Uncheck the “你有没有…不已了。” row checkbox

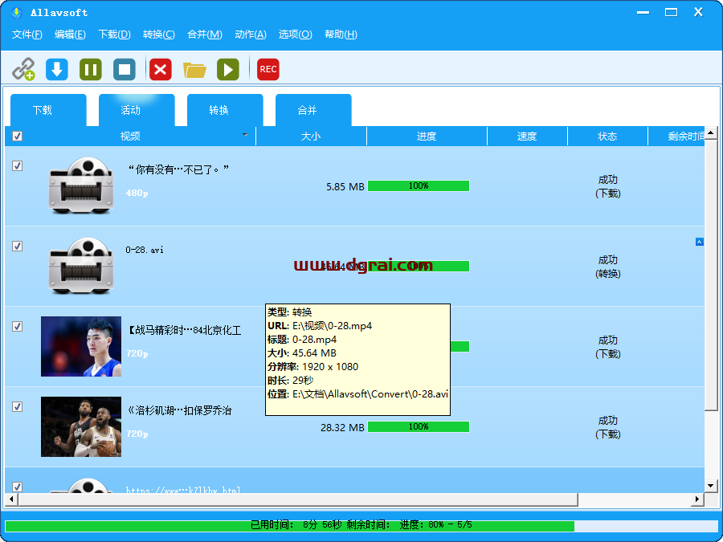(17, 166)
